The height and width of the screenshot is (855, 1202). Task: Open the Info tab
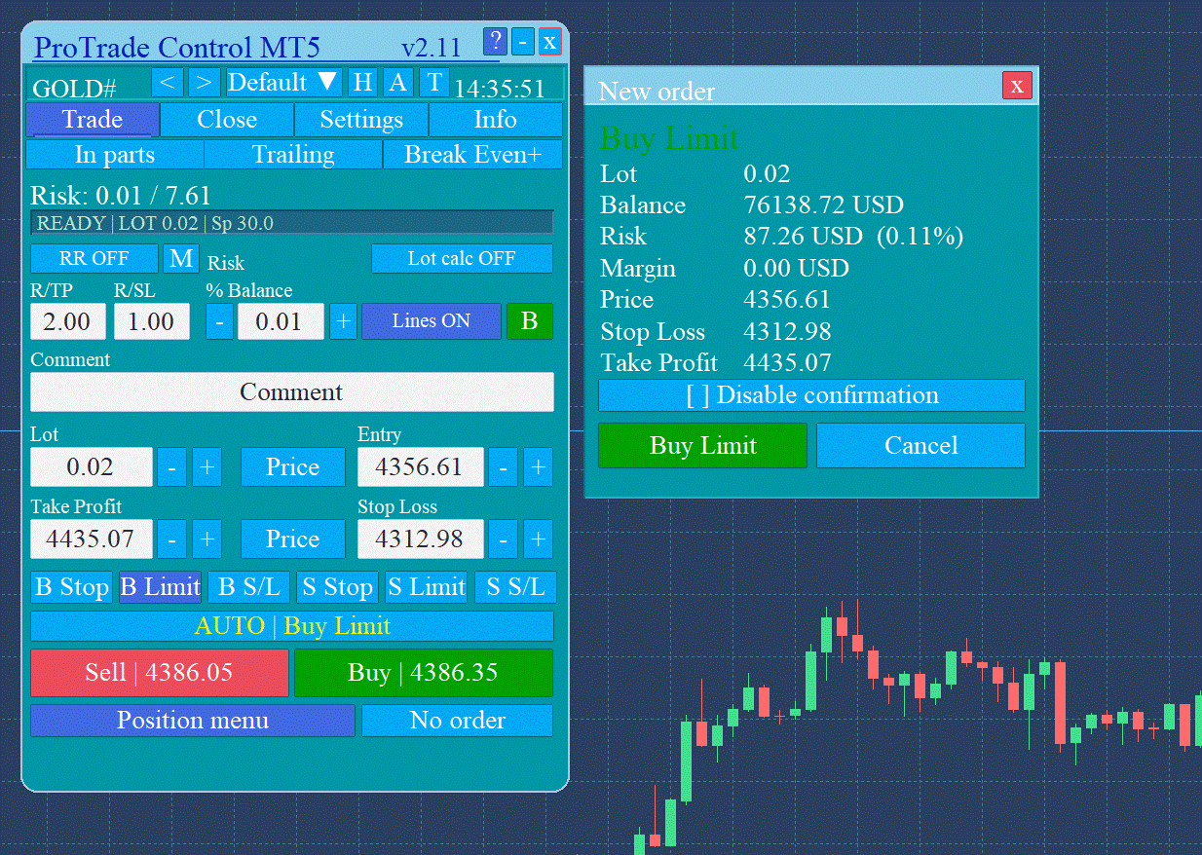[x=496, y=120]
